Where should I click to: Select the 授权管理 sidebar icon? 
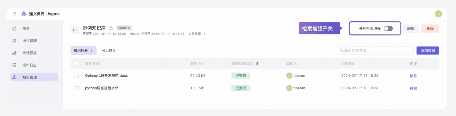click(x=14, y=41)
